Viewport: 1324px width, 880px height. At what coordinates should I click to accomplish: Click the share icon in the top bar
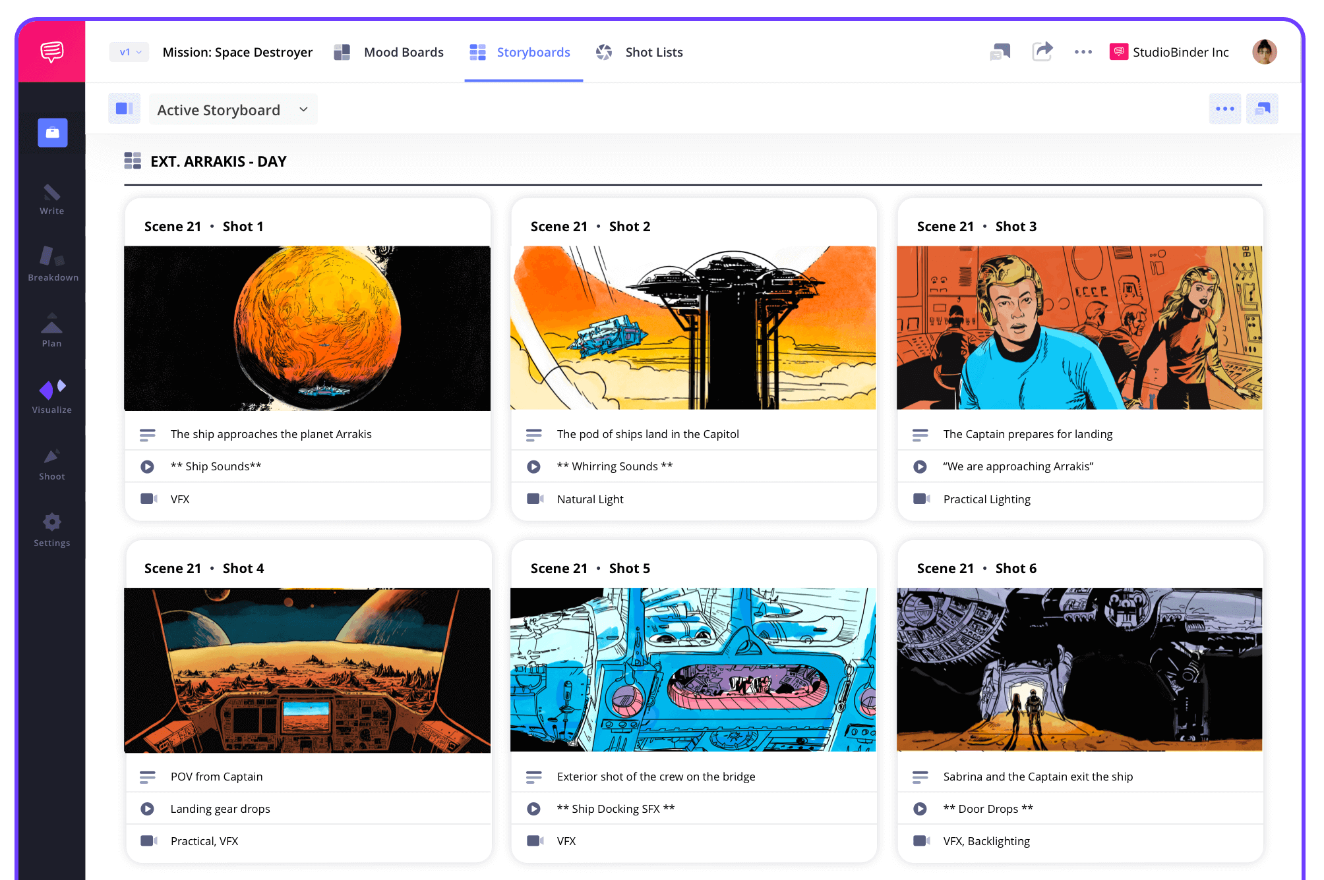1042,51
